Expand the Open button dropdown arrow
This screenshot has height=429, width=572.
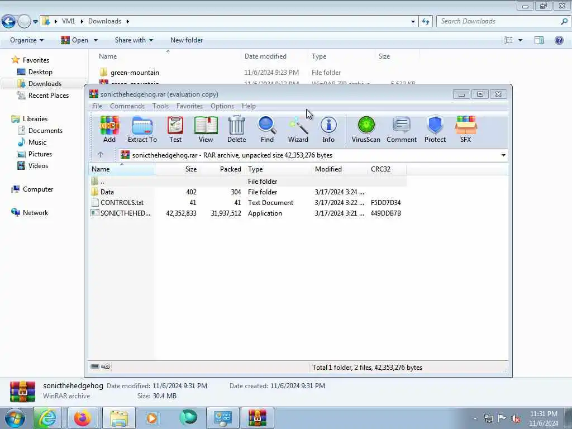coord(96,40)
